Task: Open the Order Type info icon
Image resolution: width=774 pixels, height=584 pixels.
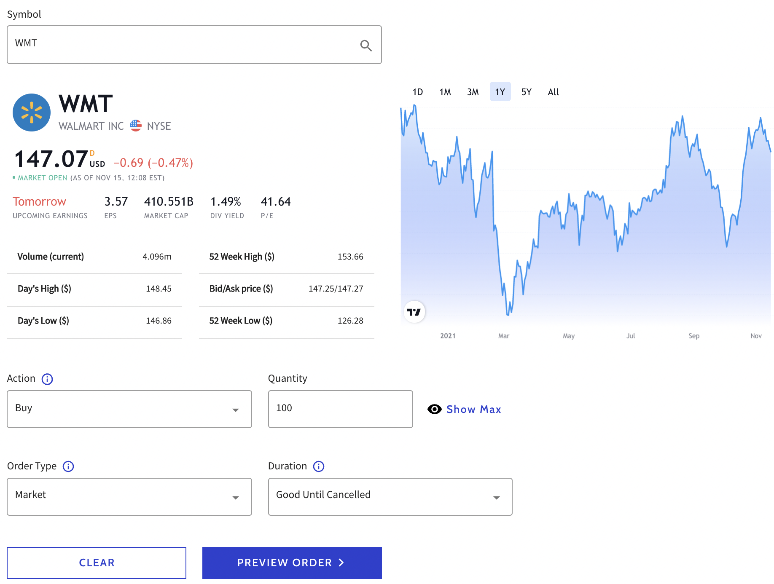Action: (x=68, y=466)
